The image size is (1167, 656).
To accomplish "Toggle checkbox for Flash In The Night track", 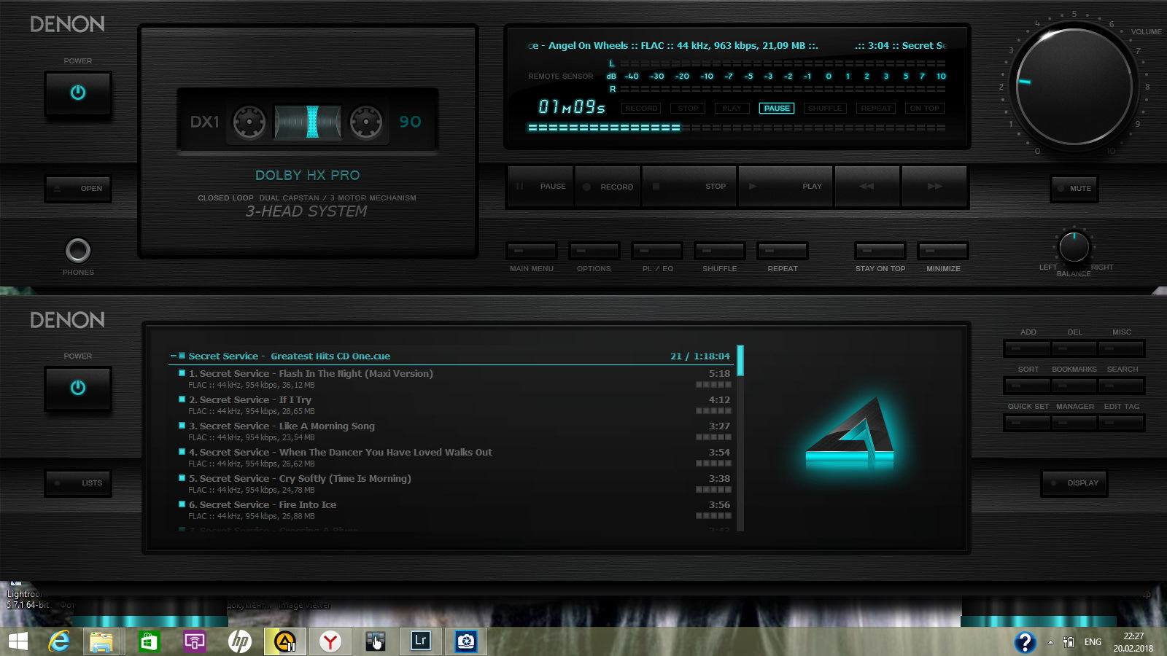I will coord(182,372).
